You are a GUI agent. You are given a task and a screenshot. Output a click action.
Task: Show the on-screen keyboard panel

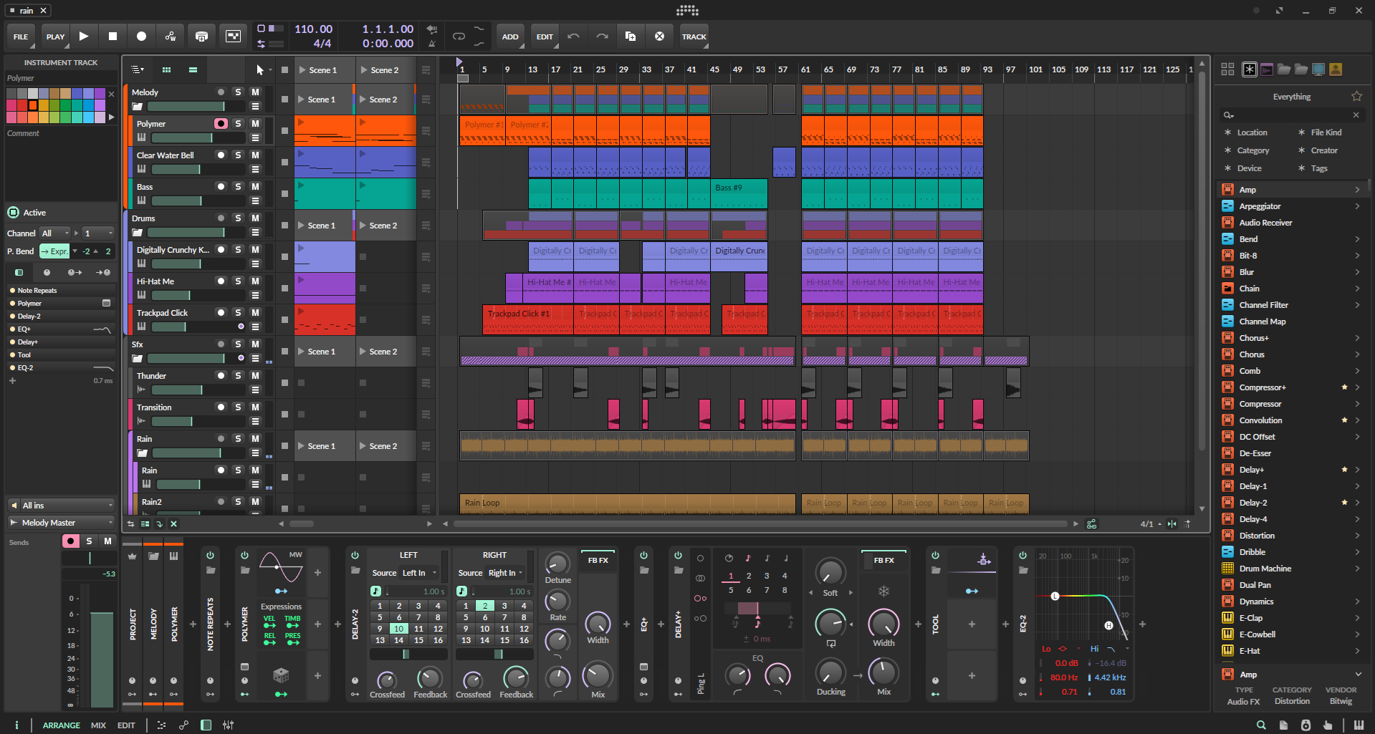1359,725
